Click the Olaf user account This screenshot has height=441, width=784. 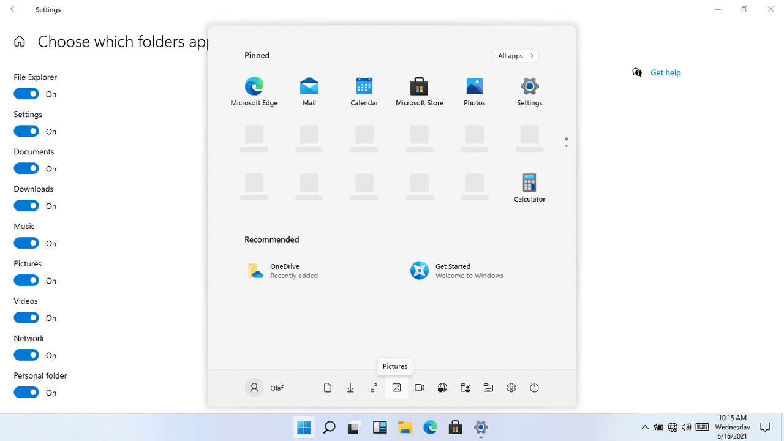coord(265,387)
